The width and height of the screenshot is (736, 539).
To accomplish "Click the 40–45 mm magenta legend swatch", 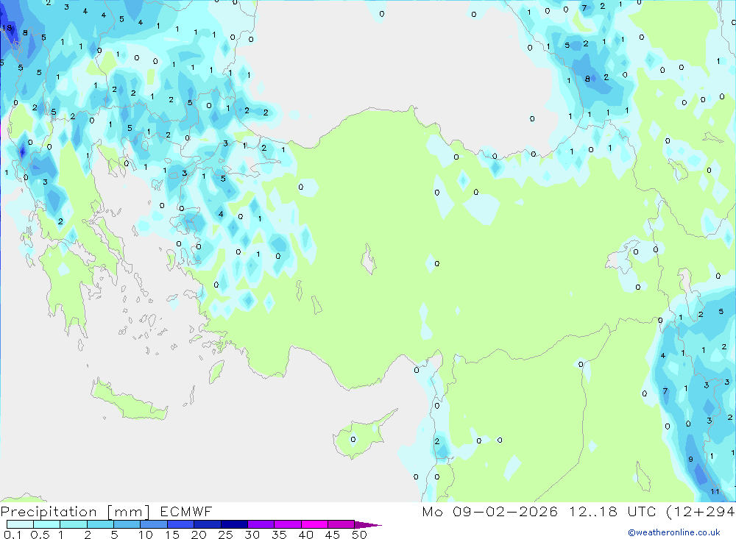I will pyautogui.click(x=314, y=524).
